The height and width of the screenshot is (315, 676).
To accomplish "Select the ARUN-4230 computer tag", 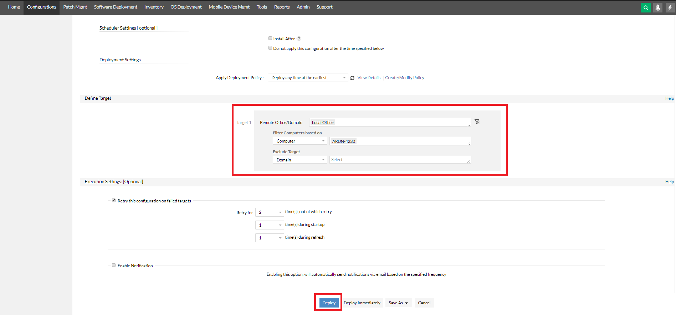I will coord(344,141).
